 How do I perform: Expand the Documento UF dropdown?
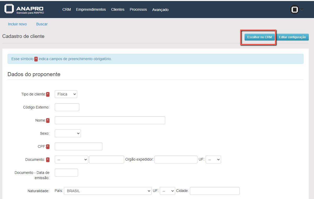pos(213,160)
